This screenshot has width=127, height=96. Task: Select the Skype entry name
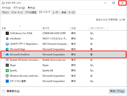point(13,65)
